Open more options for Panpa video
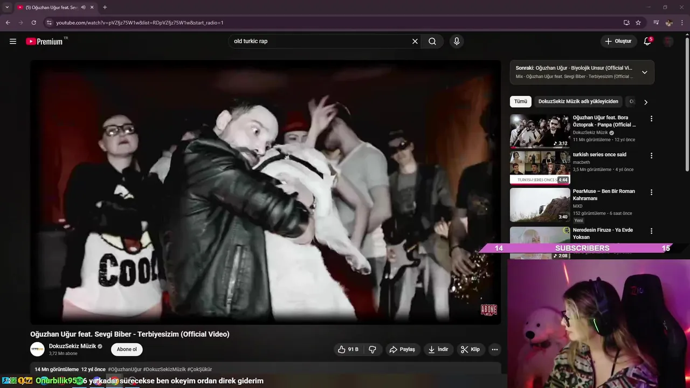 [x=651, y=119]
